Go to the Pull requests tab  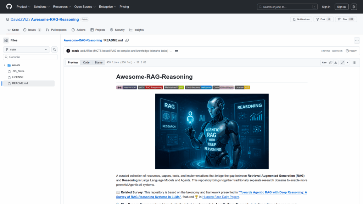[x=56, y=30]
